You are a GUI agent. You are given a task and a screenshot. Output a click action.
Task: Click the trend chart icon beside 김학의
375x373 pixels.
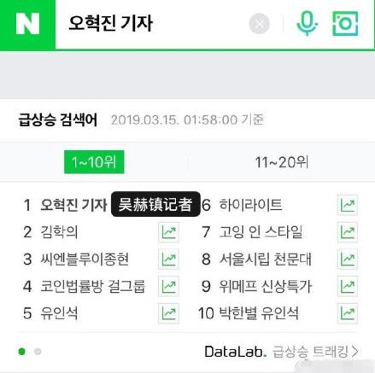pos(168,232)
